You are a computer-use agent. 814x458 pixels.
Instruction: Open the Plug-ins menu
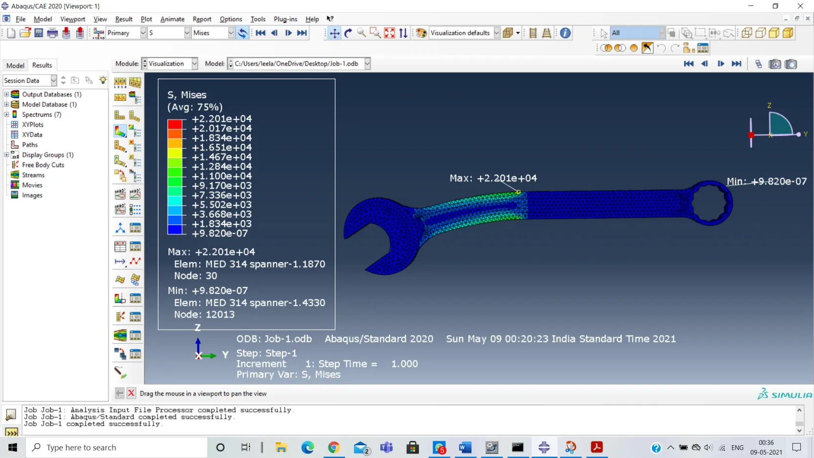[x=285, y=19]
